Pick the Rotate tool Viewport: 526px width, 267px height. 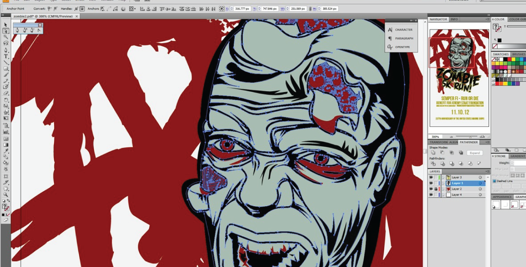[x=6, y=100]
